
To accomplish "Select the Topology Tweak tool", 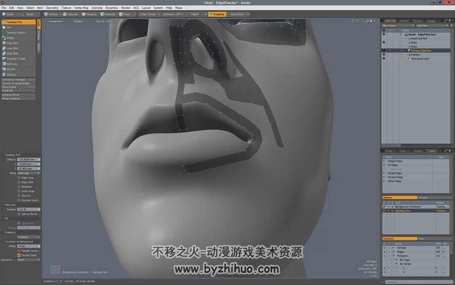I will coord(18,59).
